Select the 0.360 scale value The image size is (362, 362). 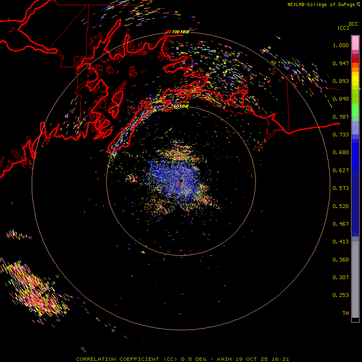[x=341, y=260]
